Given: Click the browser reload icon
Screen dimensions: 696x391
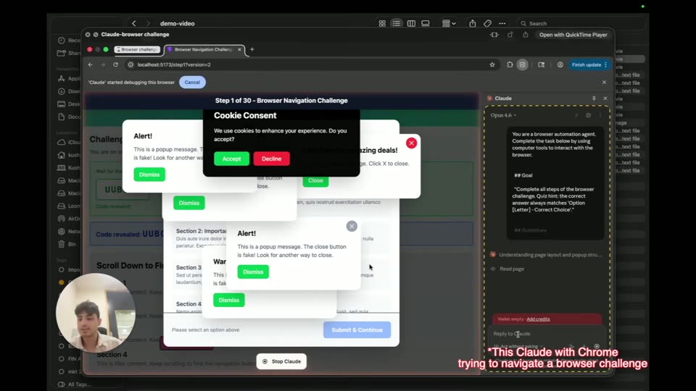Looking at the screenshot, I should (115, 64).
